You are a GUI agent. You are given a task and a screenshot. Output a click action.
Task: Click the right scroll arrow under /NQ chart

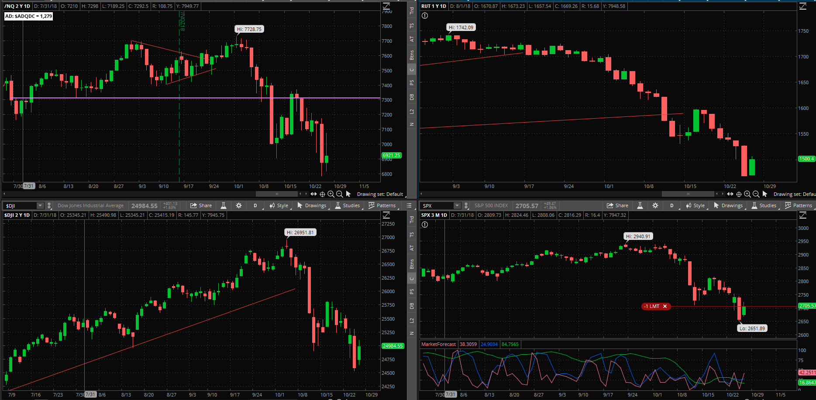(x=306, y=194)
